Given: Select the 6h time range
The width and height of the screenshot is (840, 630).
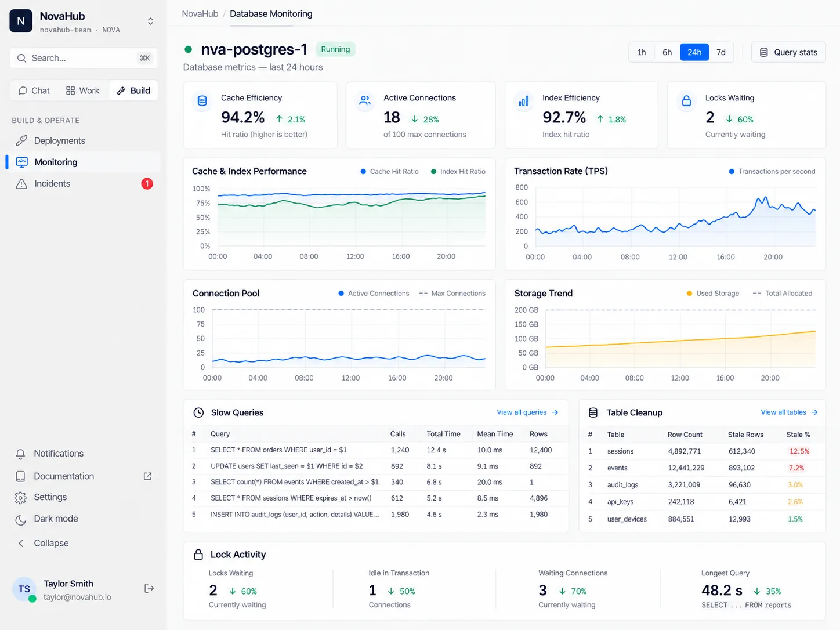Looking at the screenshot, I should [667, 52].
